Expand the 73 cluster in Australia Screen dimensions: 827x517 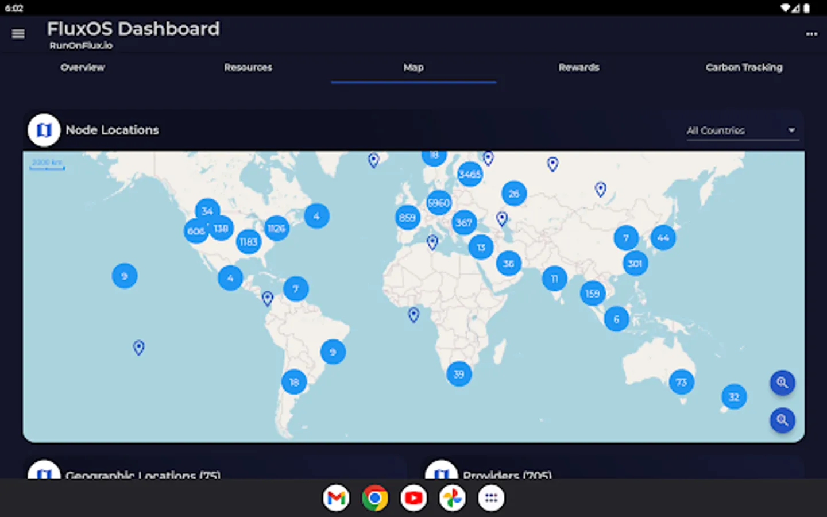(682, 382)
